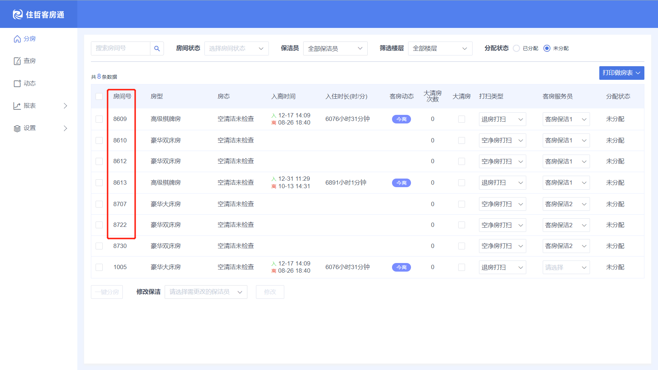Check the row checkbox for room 8610
658x370 pixels.
[x=99, y=141]
